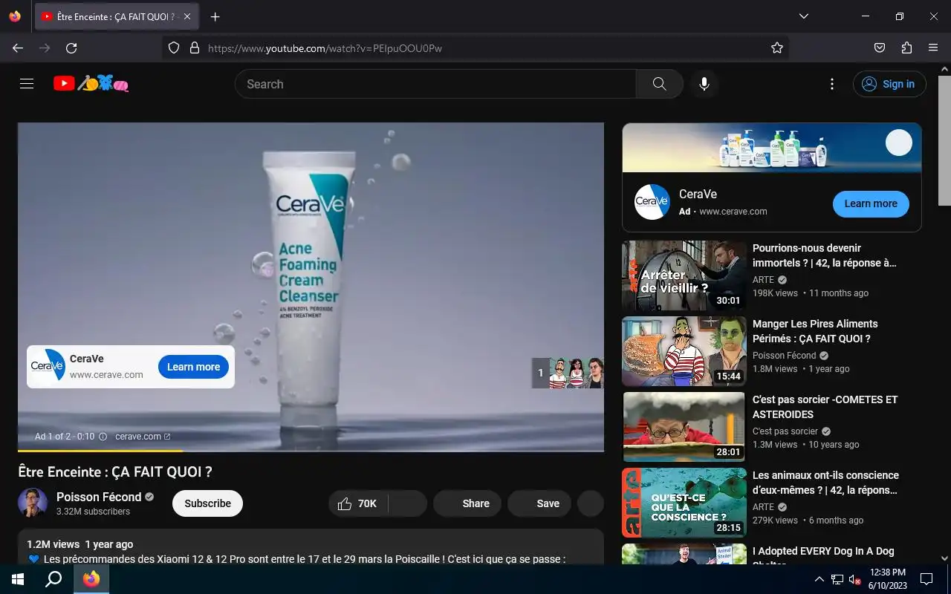This screenshot has width=951, height=594.
Task: Click the C'est pas sorcier channel name
Action: pyautogui.click(x=785, y=431)
